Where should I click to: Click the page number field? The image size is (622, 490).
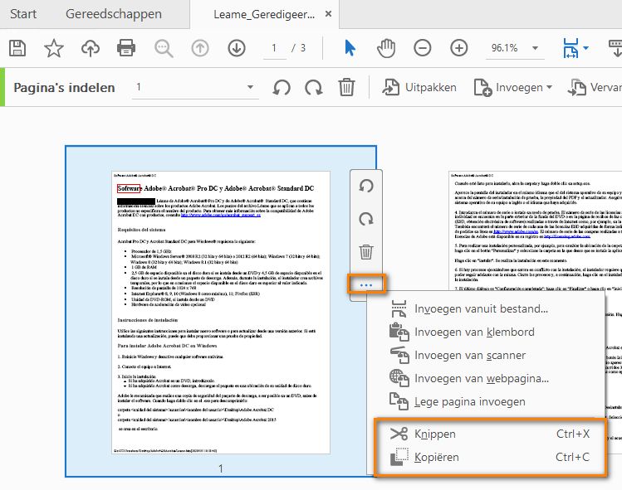point(275,48)
